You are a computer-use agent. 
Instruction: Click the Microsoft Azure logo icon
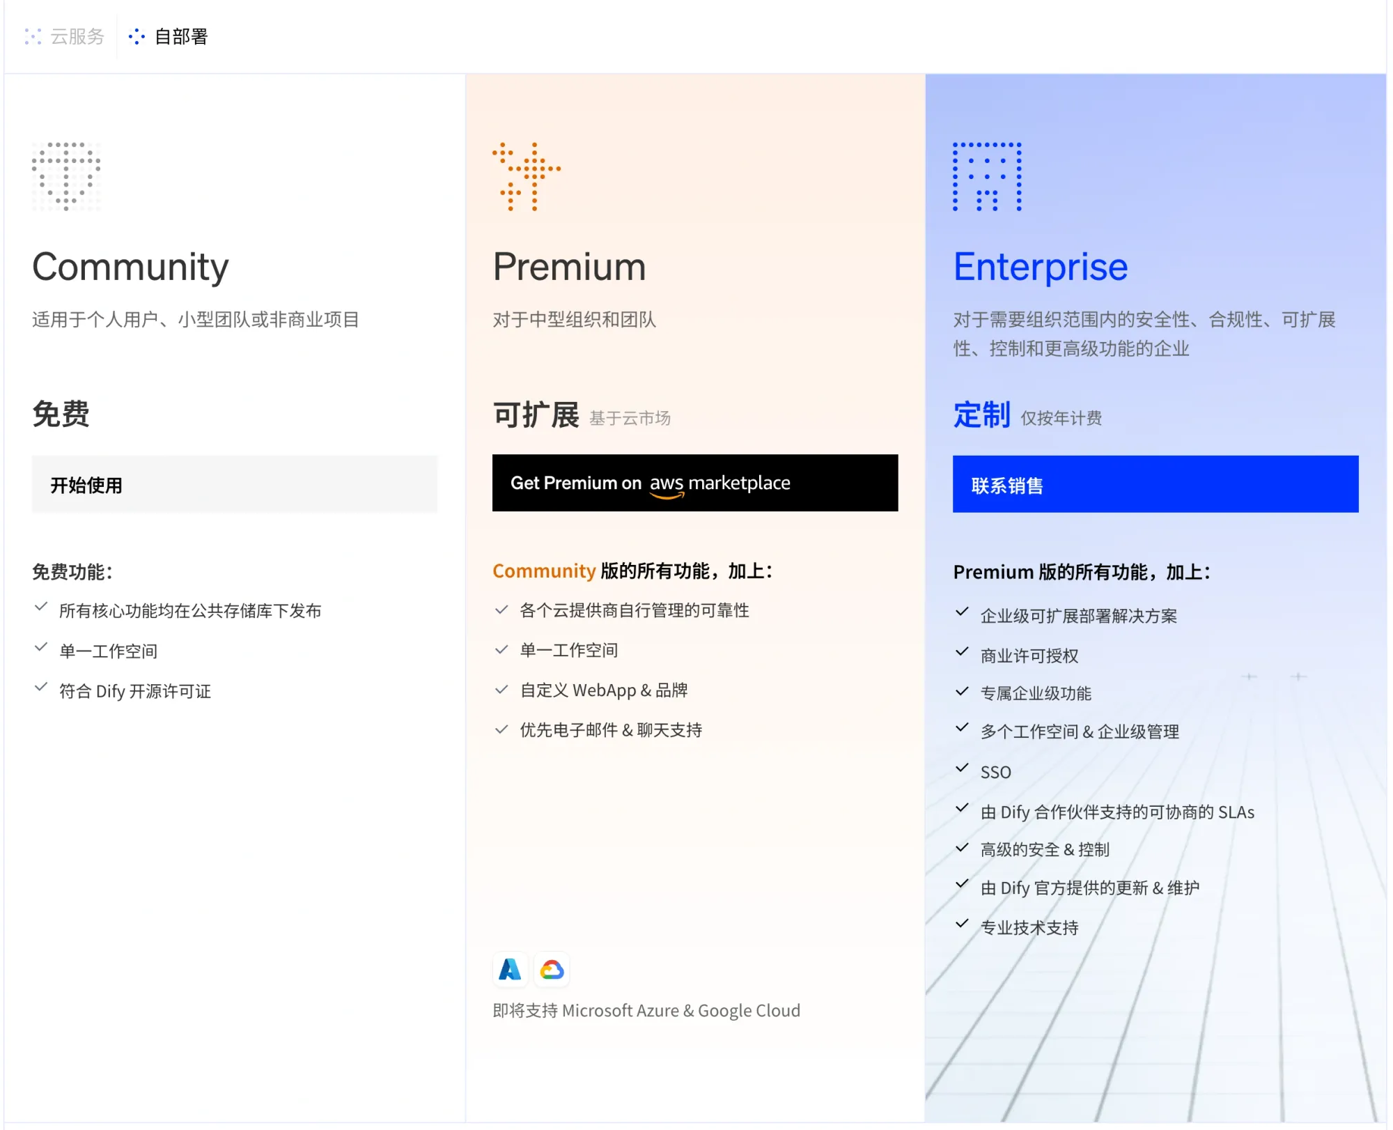tap(510, 969)
